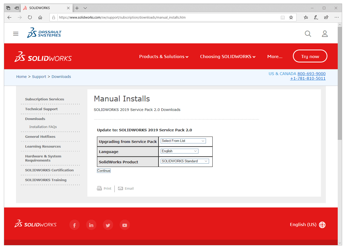347x249 pixels.
Task: Open the SolidWorks Product dropdown
Action: (185, 161)
